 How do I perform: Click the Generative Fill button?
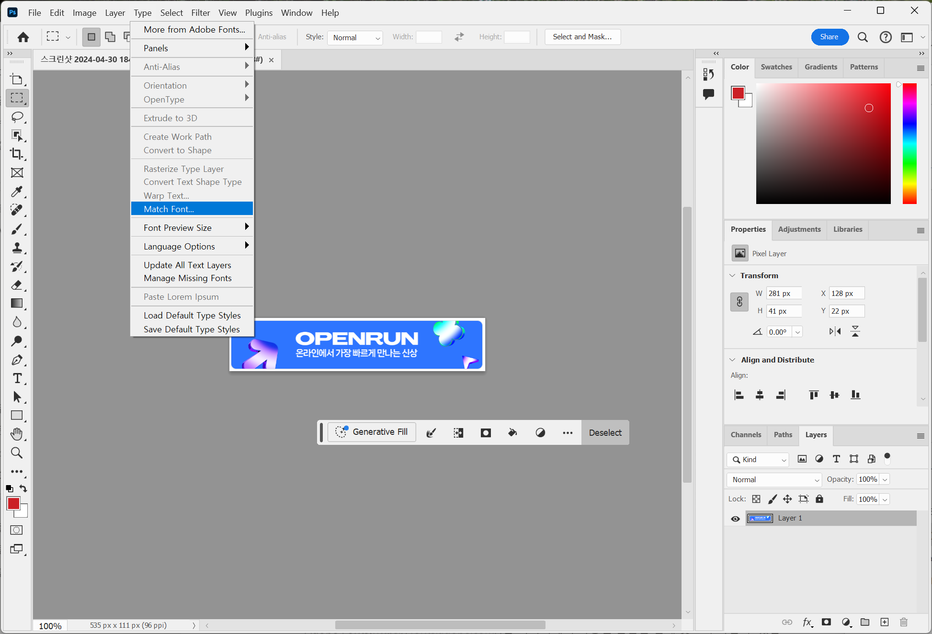pos(372,432)
